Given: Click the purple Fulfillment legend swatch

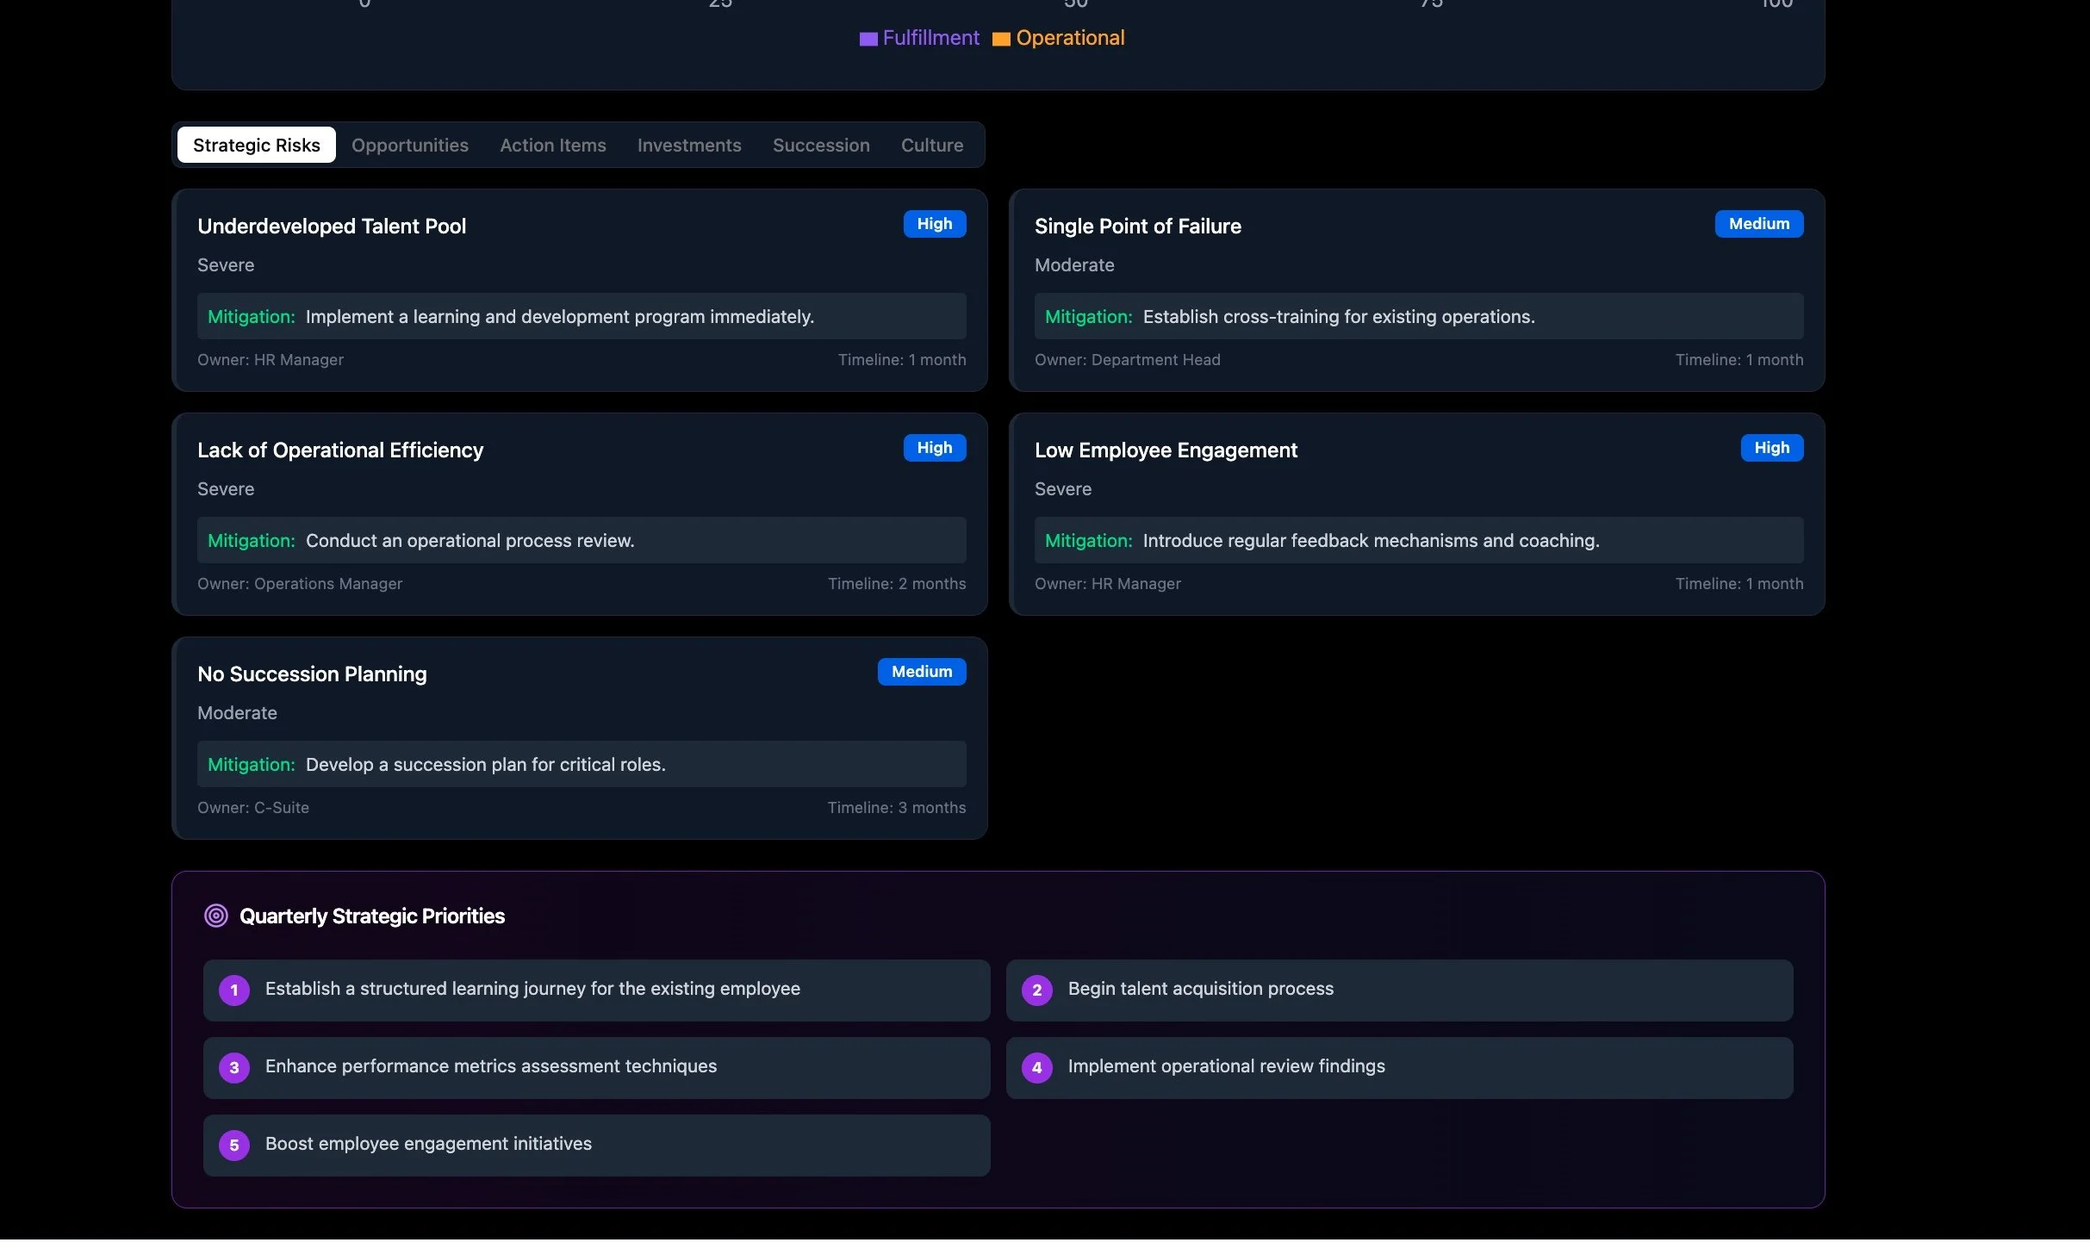Looking at the screenshot, I should pos(868,39).
